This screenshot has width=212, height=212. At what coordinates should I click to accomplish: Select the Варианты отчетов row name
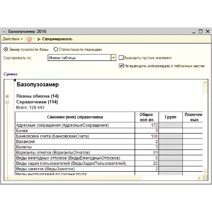tap(53, 153)
